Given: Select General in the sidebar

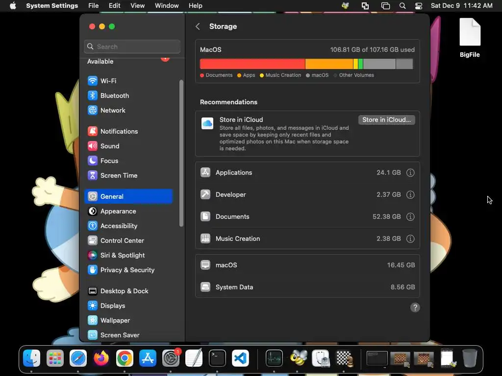Looking at the screenshot, I should coord(128,197).
